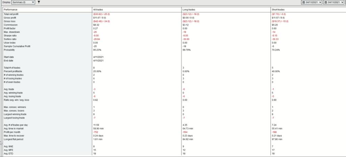Click All trades net profit ($30.82) value

coord(101,14)
